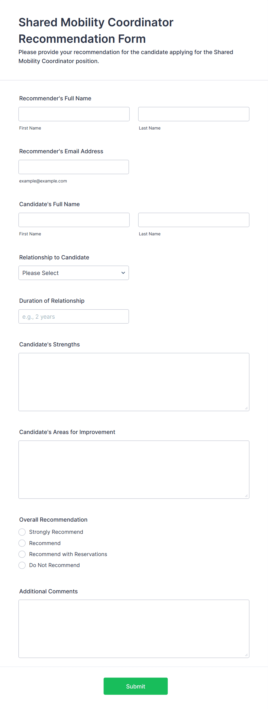Click the Duration of Relationship field
The image size is (268, 709).
73,317
